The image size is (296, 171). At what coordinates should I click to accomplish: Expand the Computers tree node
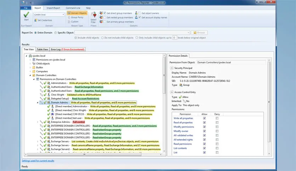click(30, 71)
